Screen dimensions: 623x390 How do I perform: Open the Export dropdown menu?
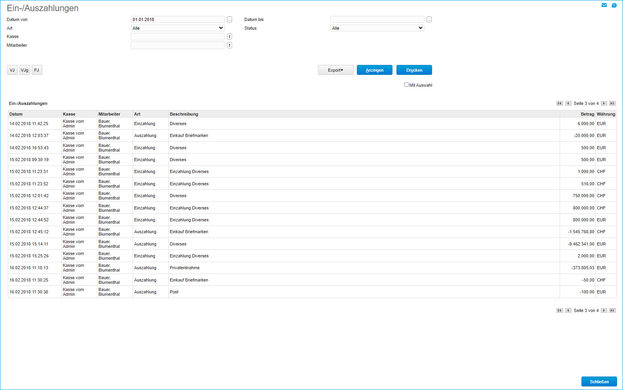coord(335,70)
